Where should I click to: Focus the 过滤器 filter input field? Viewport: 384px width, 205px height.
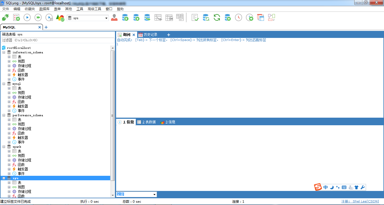coord(57,40)
